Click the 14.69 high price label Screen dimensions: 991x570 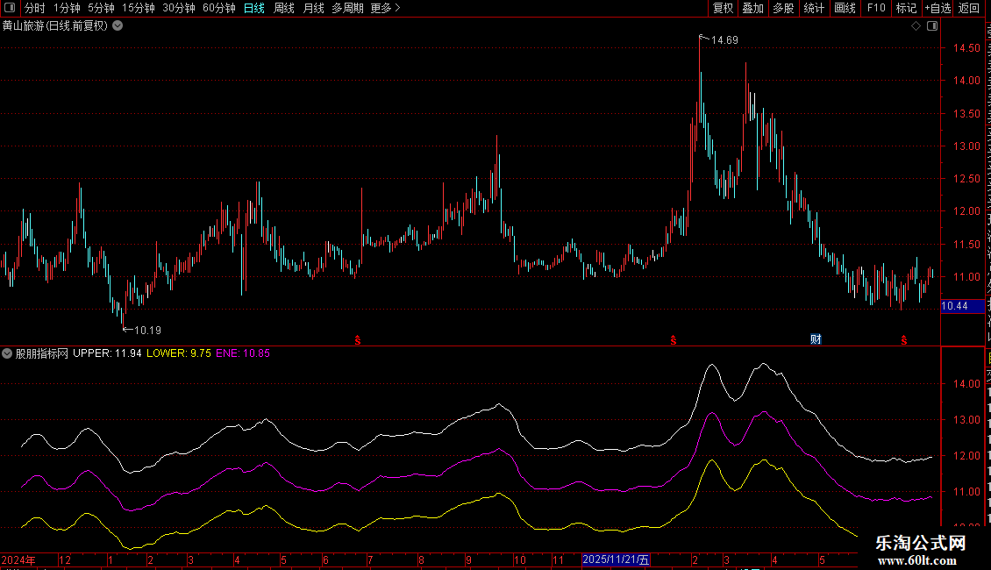click(724, 40)
